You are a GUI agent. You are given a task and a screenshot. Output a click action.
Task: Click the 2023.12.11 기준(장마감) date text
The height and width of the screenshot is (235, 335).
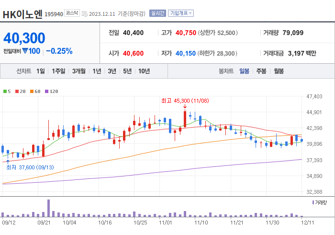click(117, 14)
